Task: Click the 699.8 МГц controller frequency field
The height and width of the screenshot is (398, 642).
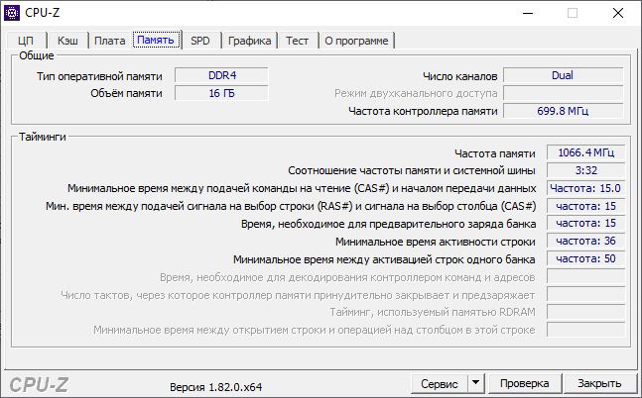Action: click(x=563, y=111)
